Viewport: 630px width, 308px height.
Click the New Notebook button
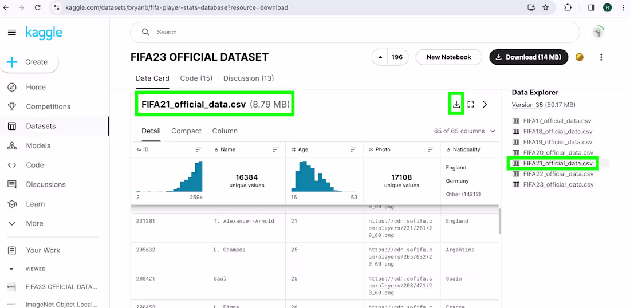[x=448, y=57]
